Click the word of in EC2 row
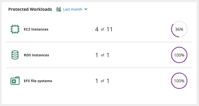199x106 pixels. point(103,29)
